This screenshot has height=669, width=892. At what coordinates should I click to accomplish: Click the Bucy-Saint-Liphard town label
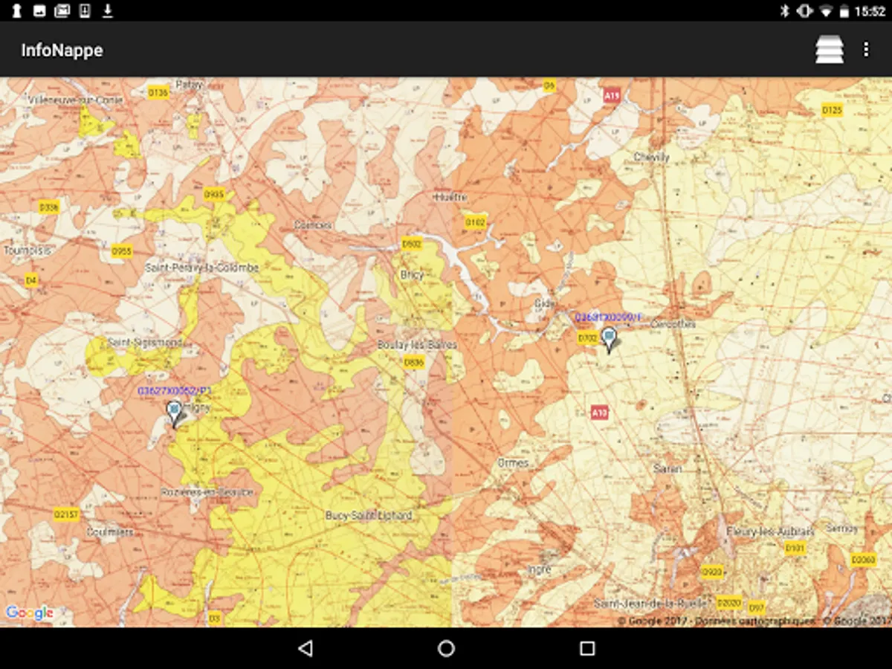click(369, 515)
